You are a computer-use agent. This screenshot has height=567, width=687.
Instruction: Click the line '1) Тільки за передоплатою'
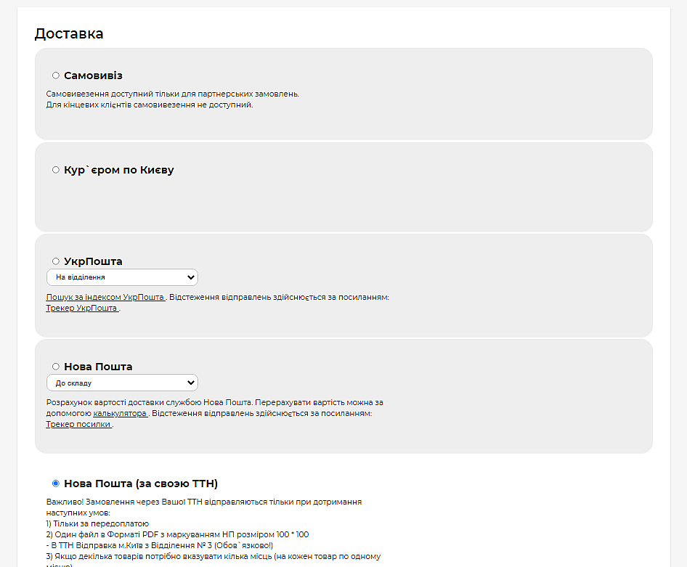pyautogui.click(x=97, y=523)
